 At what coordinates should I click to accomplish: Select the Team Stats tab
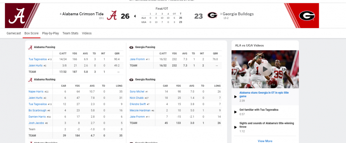coord(70,33)
